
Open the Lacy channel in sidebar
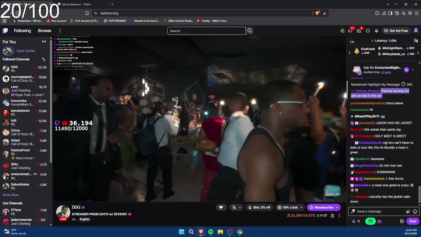(25, 91)
